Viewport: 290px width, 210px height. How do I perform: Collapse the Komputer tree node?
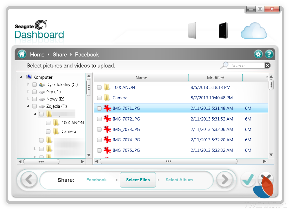point(21,77)
